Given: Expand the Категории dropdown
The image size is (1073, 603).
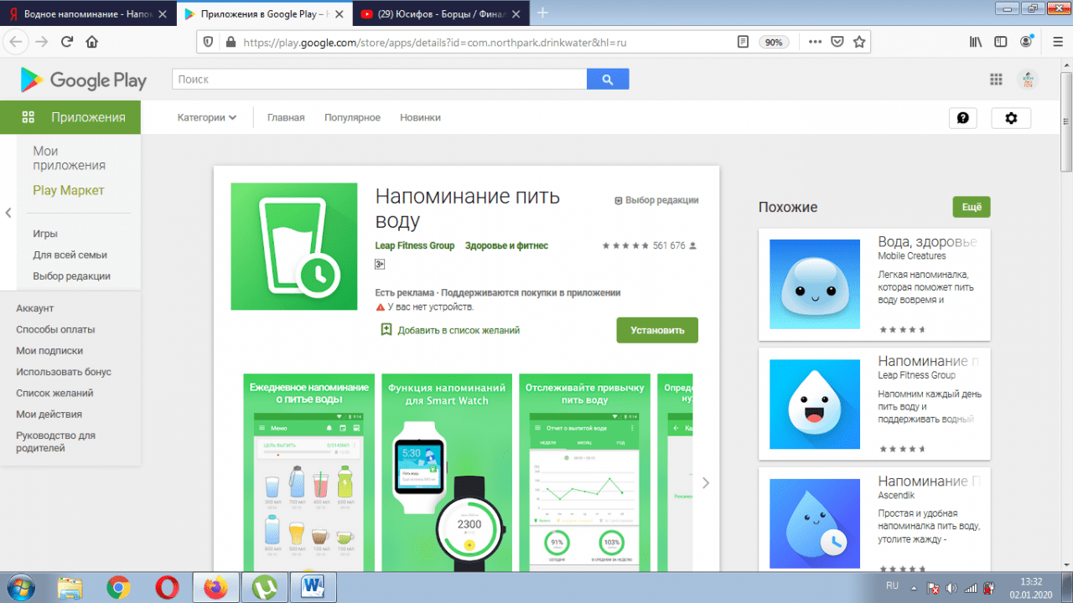Looking at the screenshot, I should (206, 118).
